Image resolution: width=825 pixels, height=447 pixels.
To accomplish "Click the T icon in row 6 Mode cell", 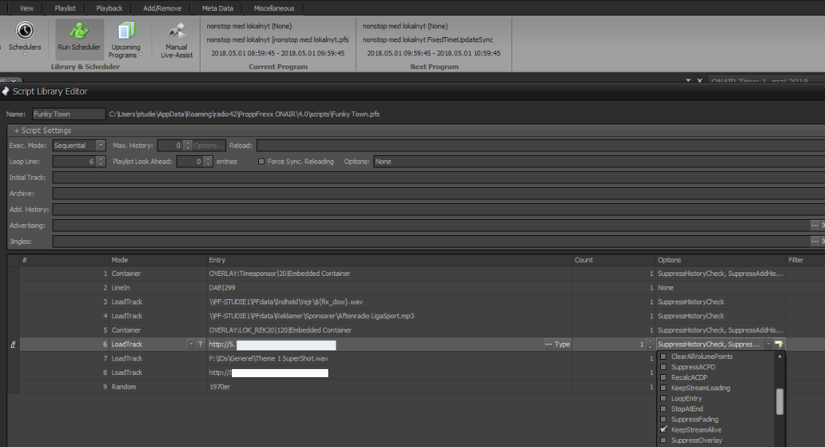I will click(x=200, y=344).
